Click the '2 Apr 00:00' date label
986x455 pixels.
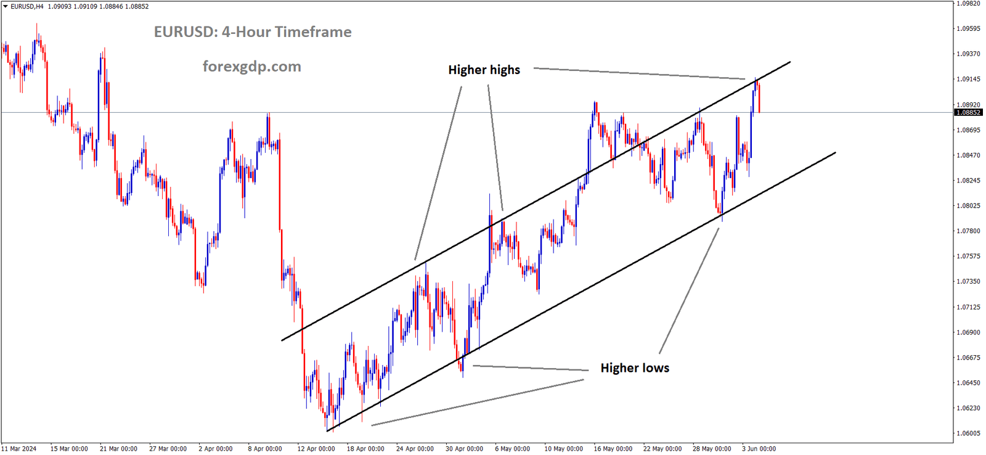point(216,449)
